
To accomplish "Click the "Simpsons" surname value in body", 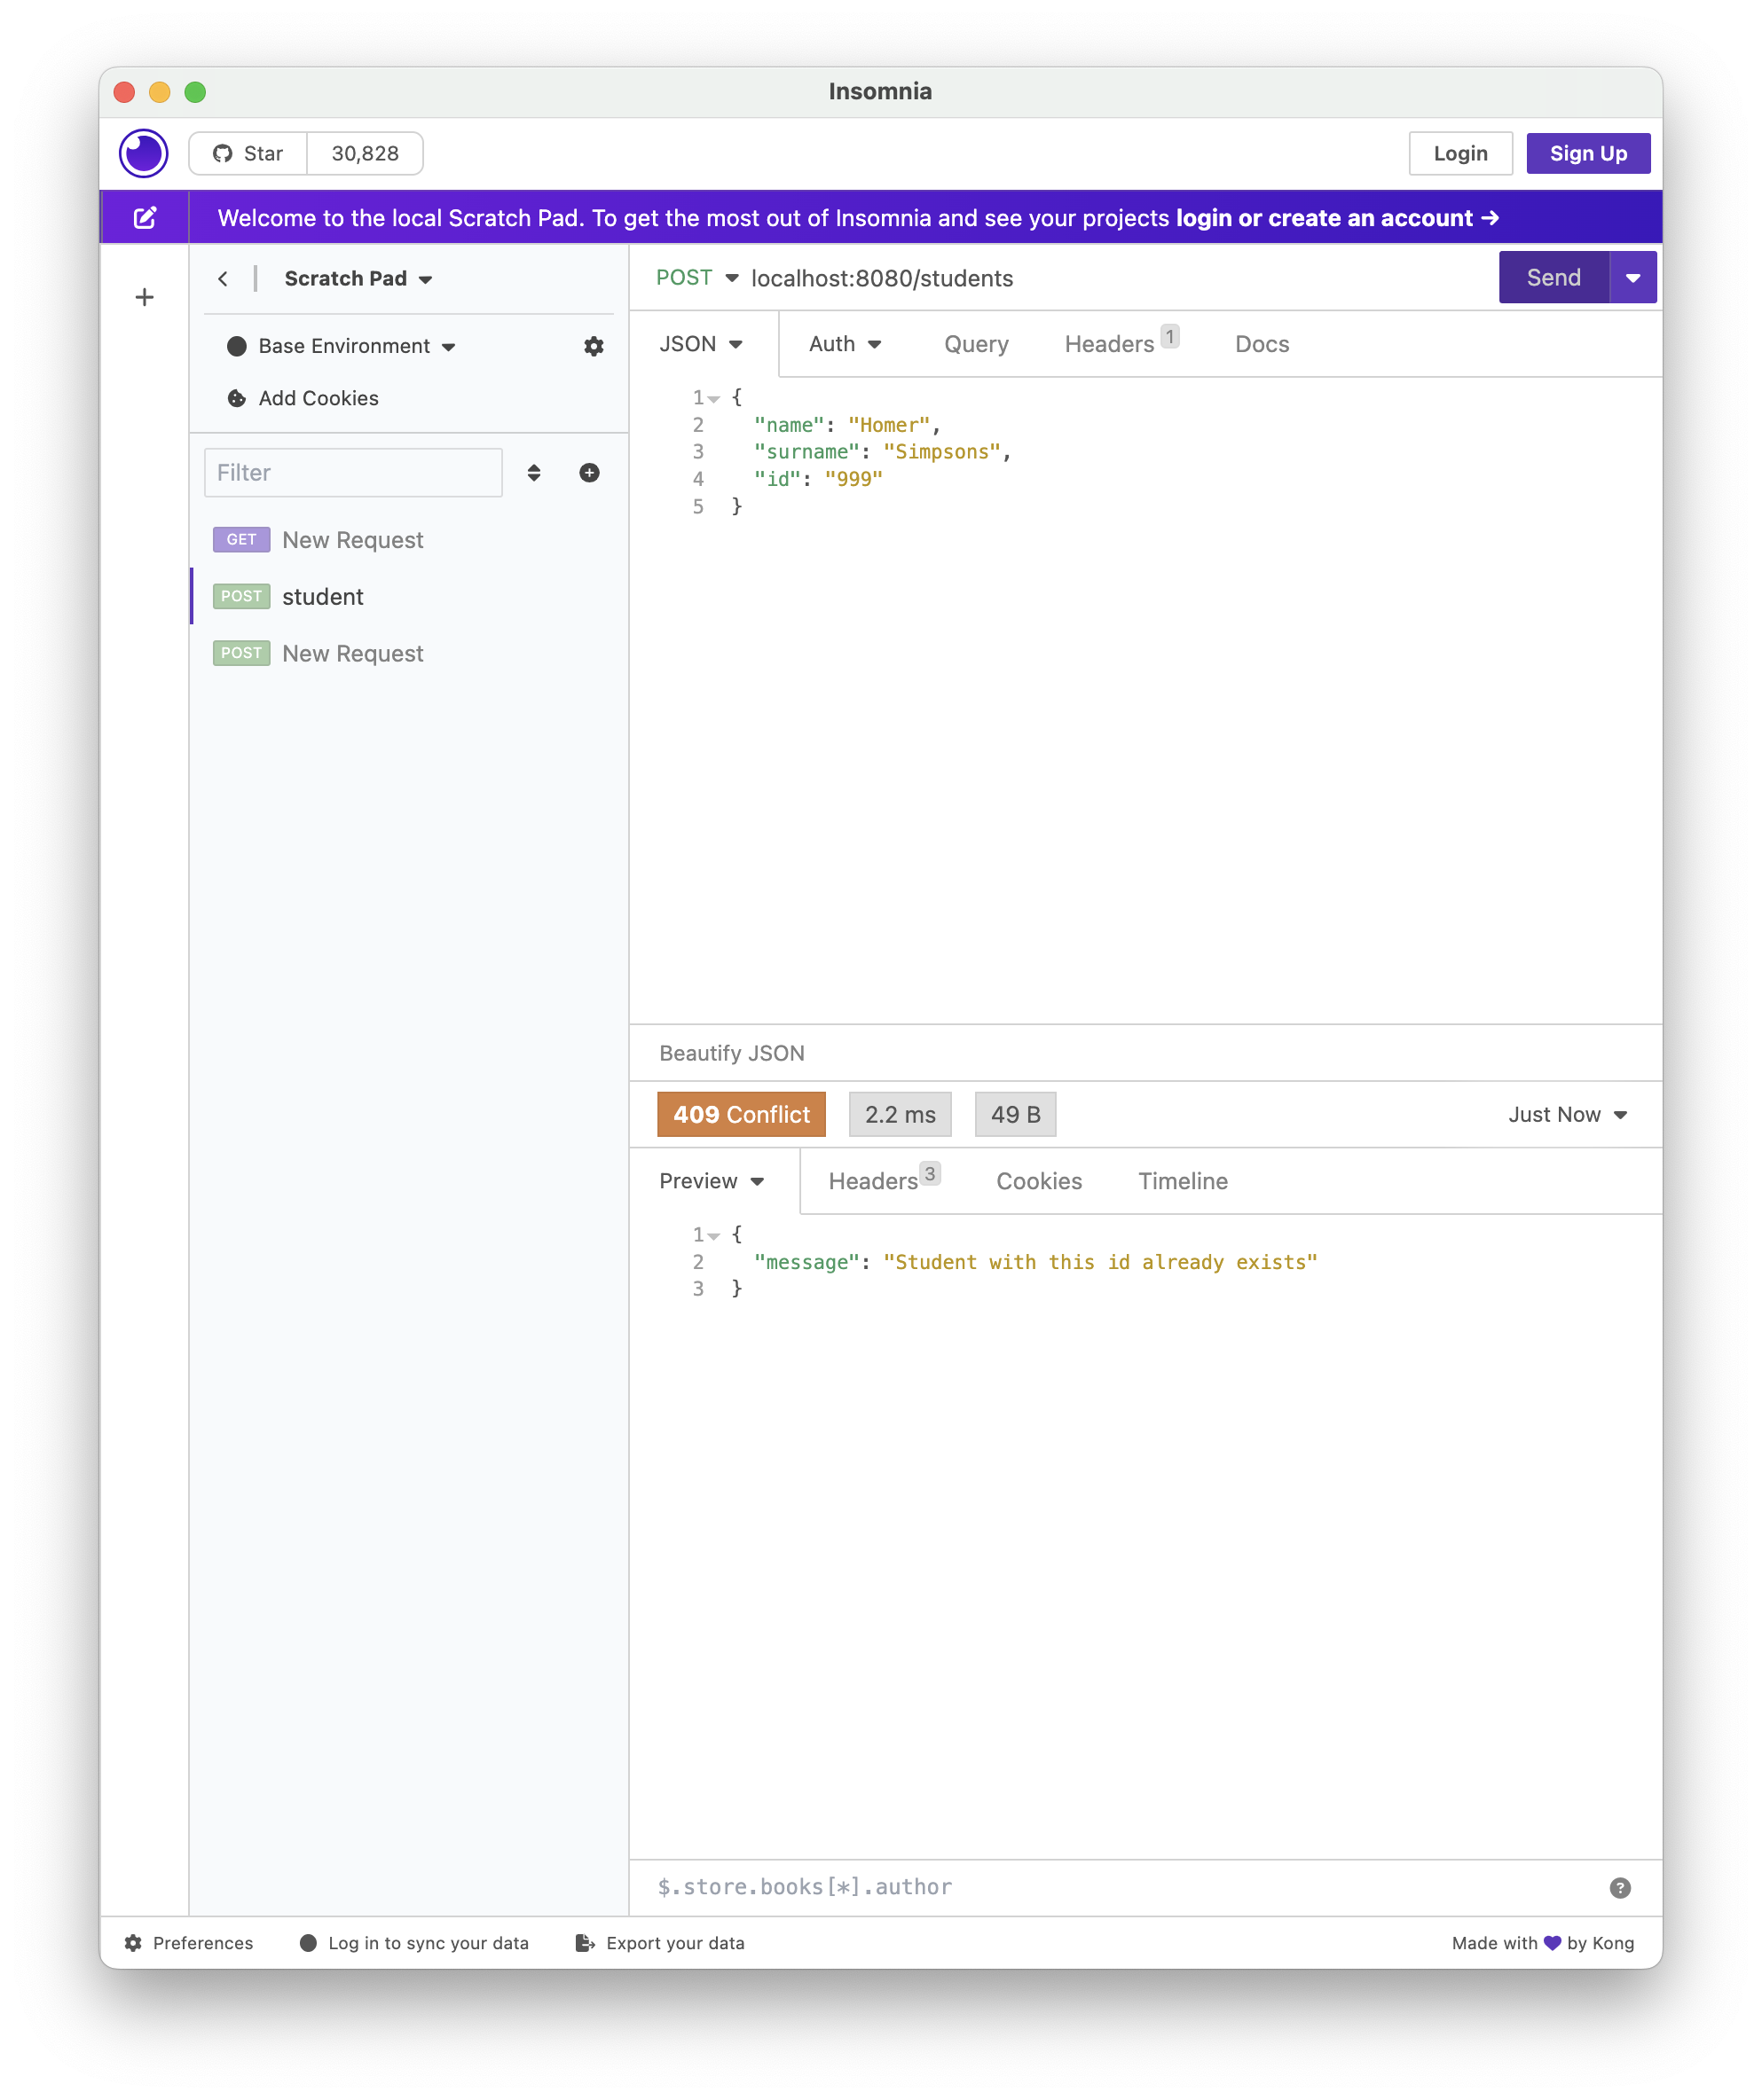I will click(941, 452).
